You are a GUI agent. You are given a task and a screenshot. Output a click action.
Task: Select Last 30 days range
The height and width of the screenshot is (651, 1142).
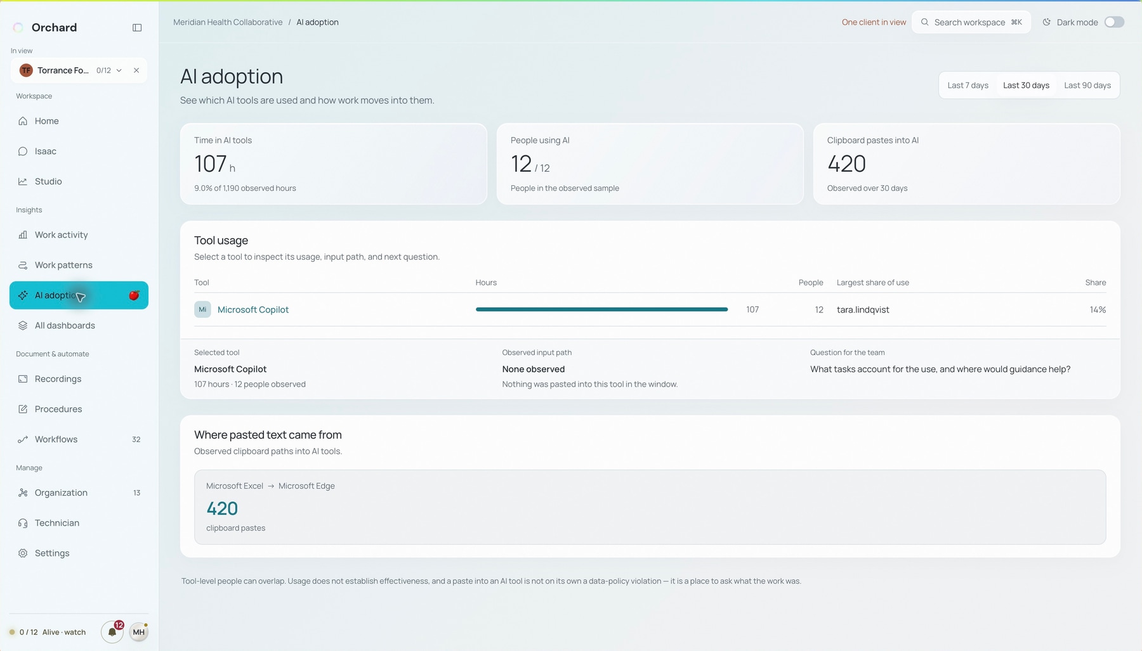point(1026,86)
